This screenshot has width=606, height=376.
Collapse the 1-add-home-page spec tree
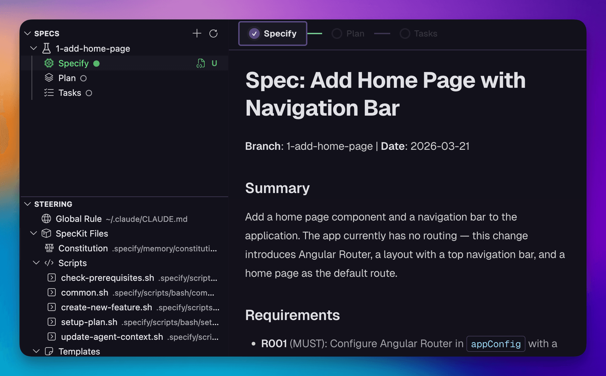[33, 48]
